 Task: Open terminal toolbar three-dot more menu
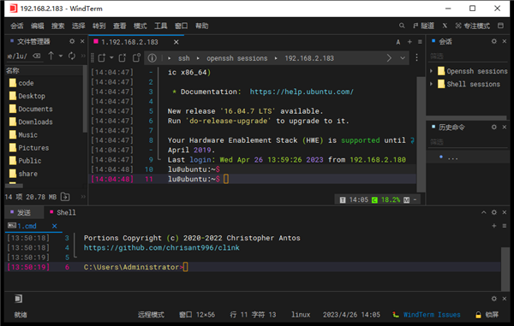416,58
